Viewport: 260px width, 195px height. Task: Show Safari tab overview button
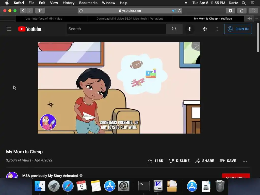[x=253, y=11]
